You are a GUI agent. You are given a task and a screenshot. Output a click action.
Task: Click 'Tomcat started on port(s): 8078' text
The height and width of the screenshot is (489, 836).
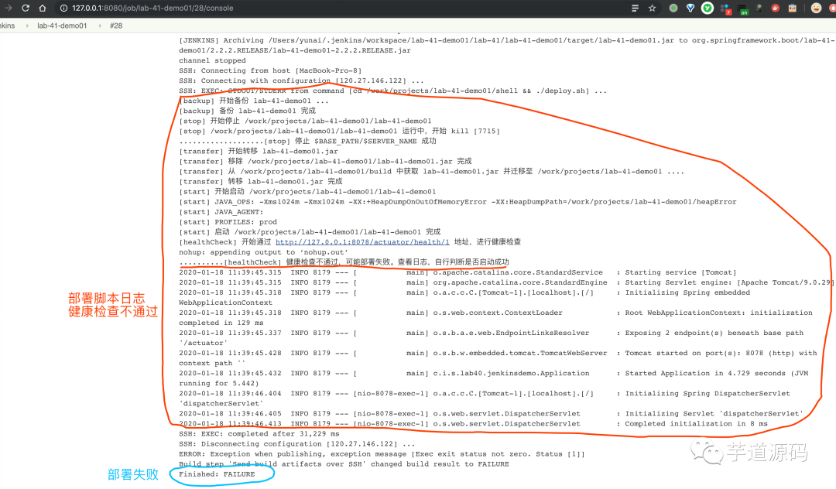(694, 353)
